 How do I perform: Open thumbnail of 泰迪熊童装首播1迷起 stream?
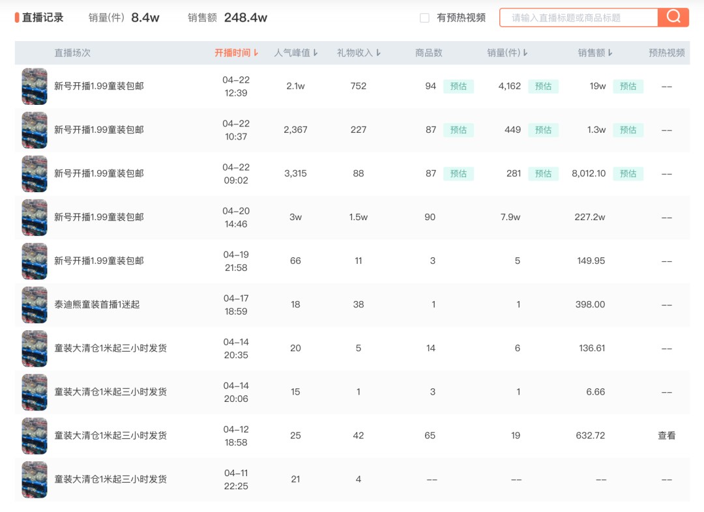point(35,305)
